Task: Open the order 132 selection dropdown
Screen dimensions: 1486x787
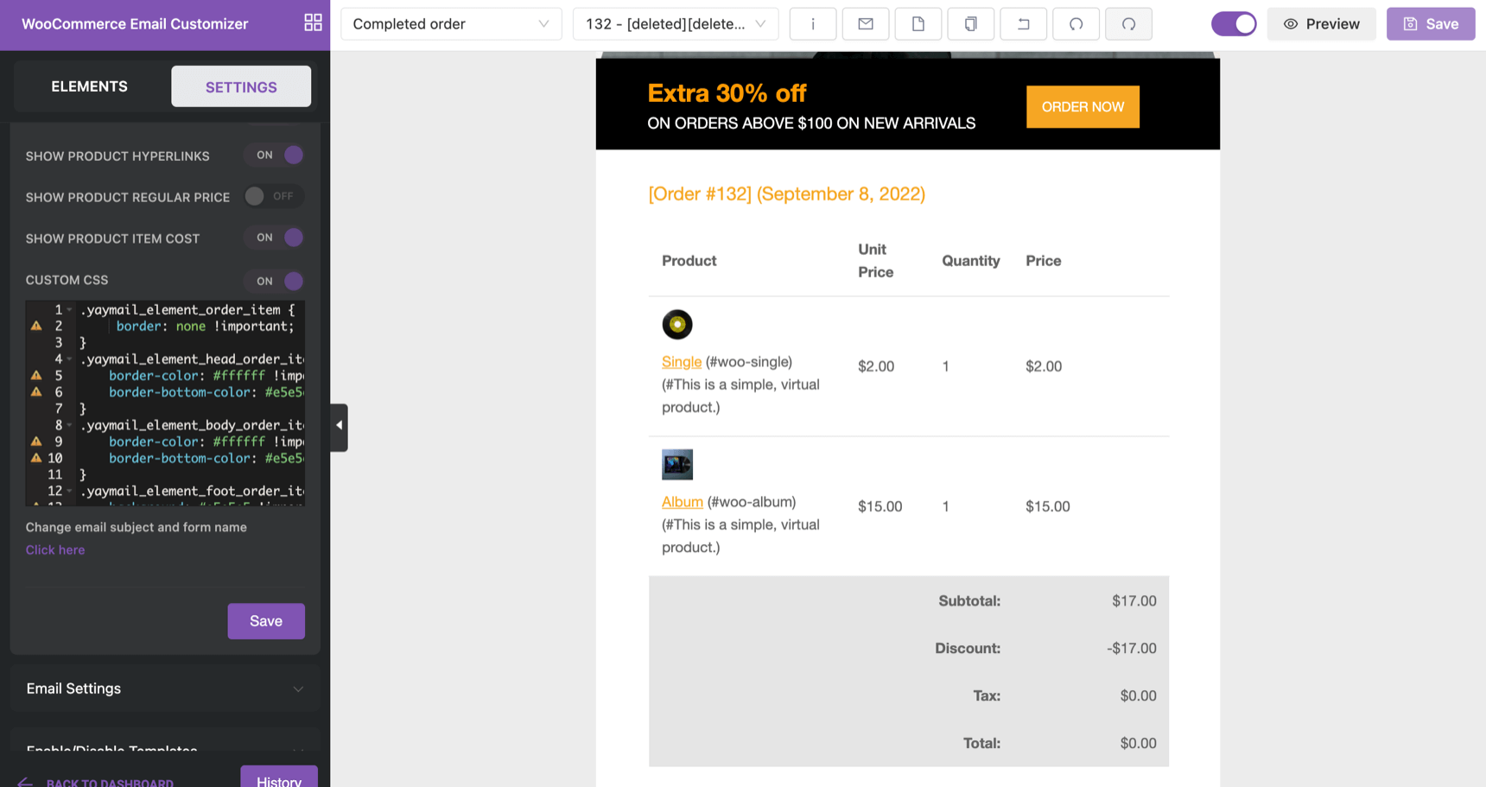Action: click(676, 23)
